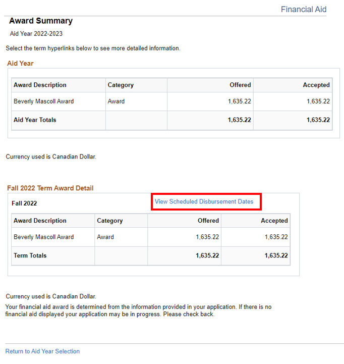The image size is (344, 364).
Task: Click Accepted column header in Fall 2022 table
Action: [274, 221]
